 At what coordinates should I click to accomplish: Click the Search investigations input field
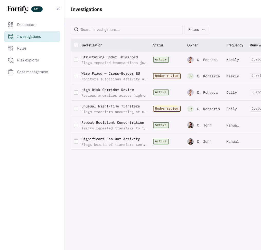[126, 30]
